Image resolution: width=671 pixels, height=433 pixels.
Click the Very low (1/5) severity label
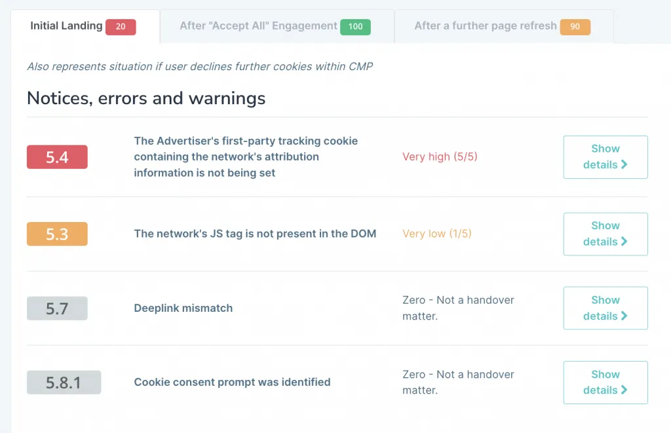tap(436, 233)
